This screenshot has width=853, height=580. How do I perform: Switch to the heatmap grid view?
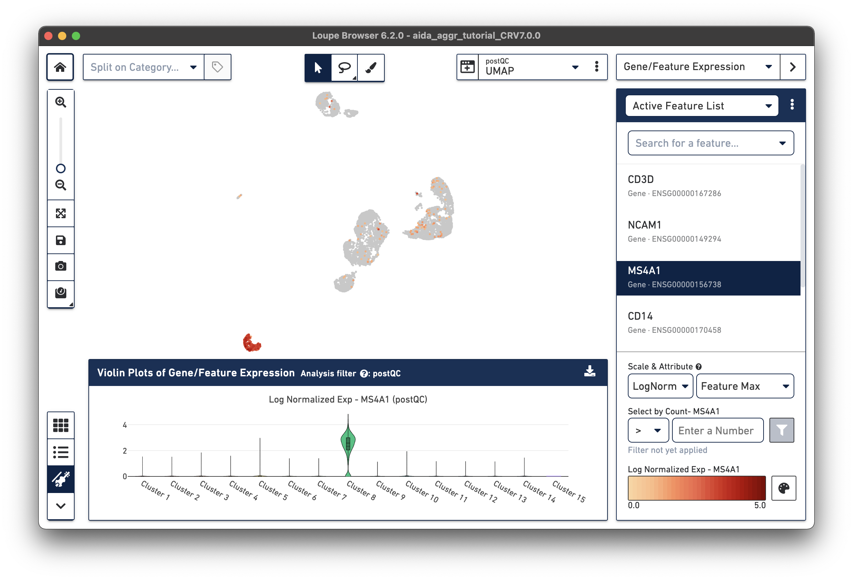click(60, 425)
